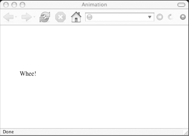Click the Go arrow button beside address bar
The width and height of the screenshot is (189, 136).
click(x=160, y=17)
